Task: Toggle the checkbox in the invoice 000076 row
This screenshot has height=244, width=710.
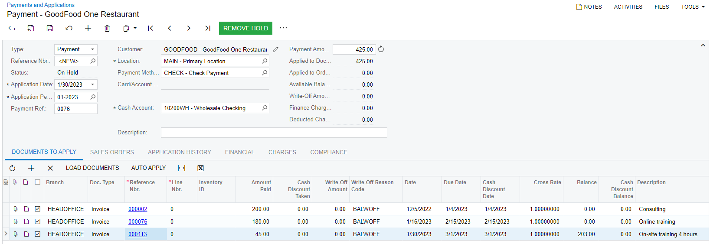Action: tap(38, 221)
